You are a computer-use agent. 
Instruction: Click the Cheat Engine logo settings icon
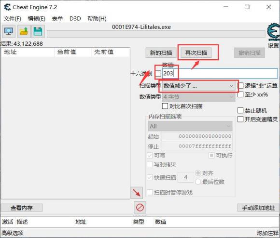coord(273,32)
